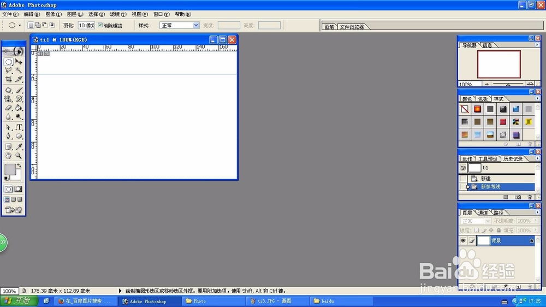Select the Notes tool
The image size is (546, 307).
pyautogui.click(x=9, y=147)
